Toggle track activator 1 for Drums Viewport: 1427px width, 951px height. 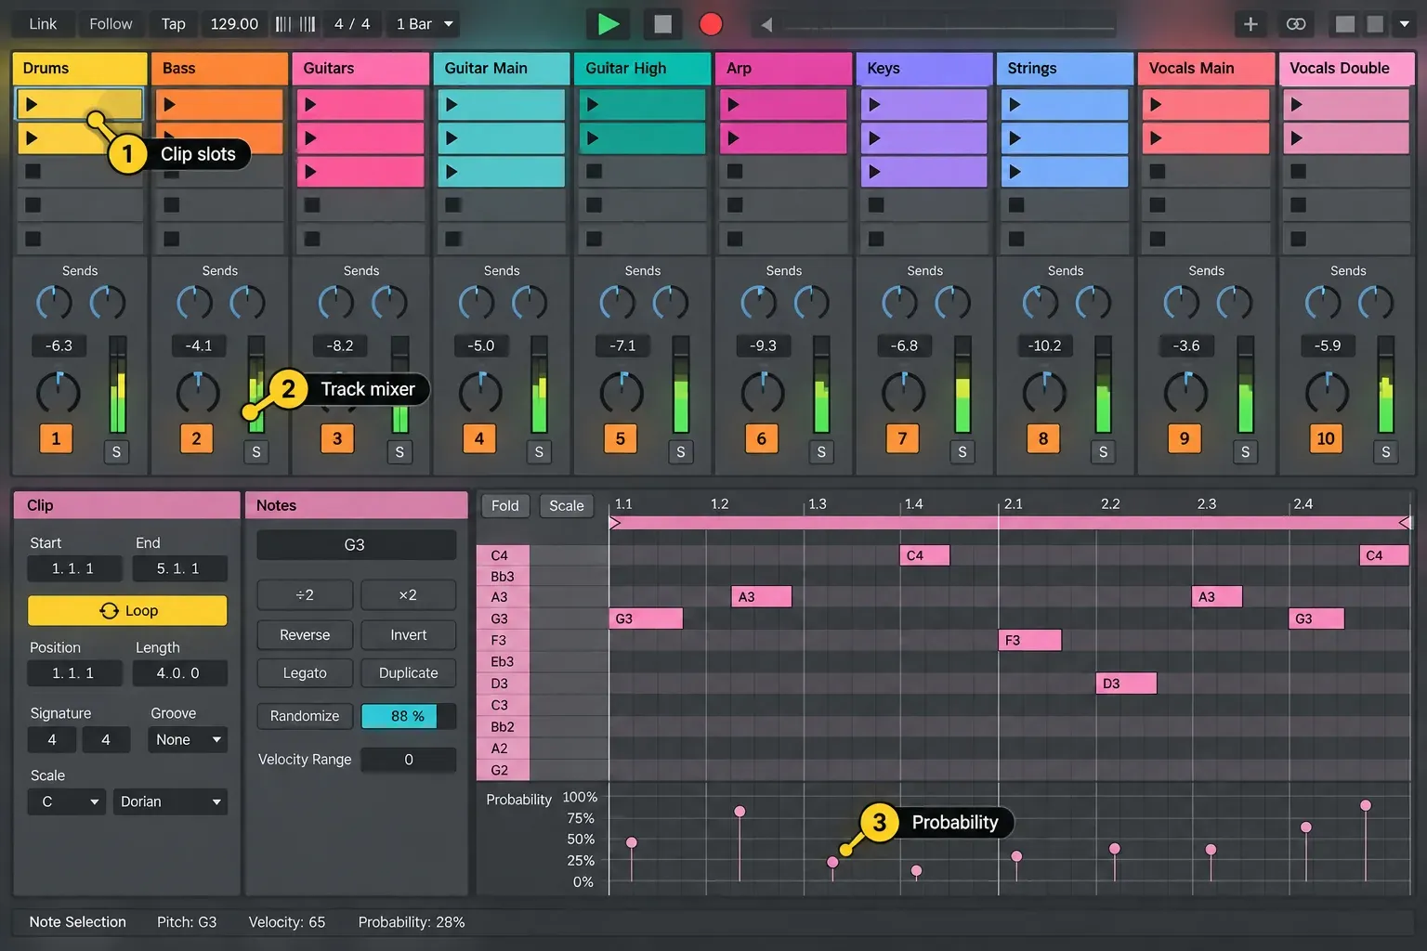click(x=56, y=438)
